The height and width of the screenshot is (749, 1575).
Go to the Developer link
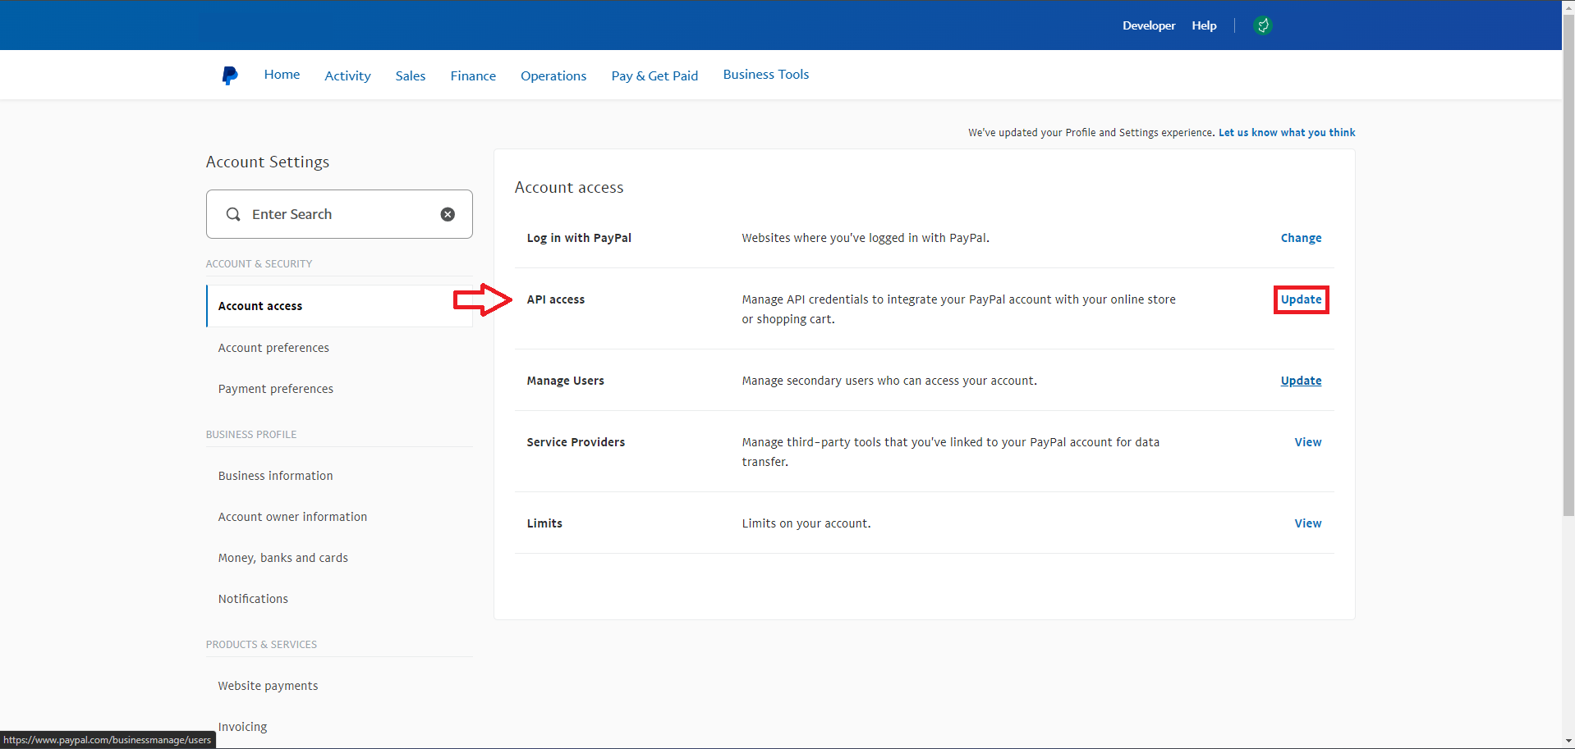coord(1149,25)
